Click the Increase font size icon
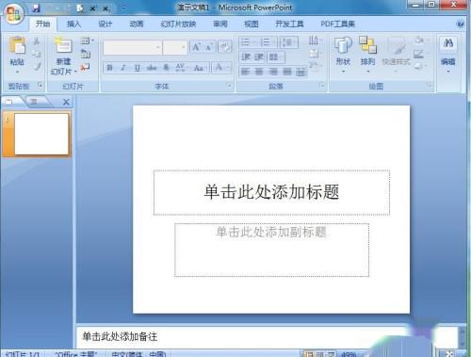The image size is (471, 357). [197, 47]
